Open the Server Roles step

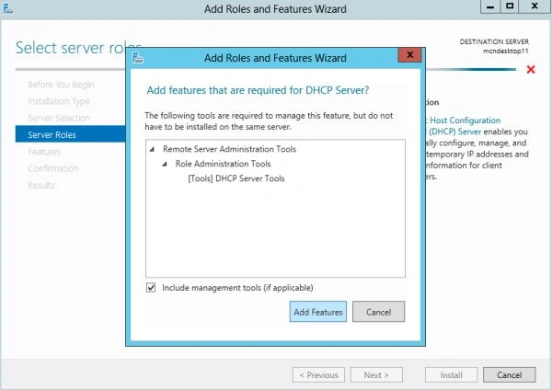coord(71,134)
